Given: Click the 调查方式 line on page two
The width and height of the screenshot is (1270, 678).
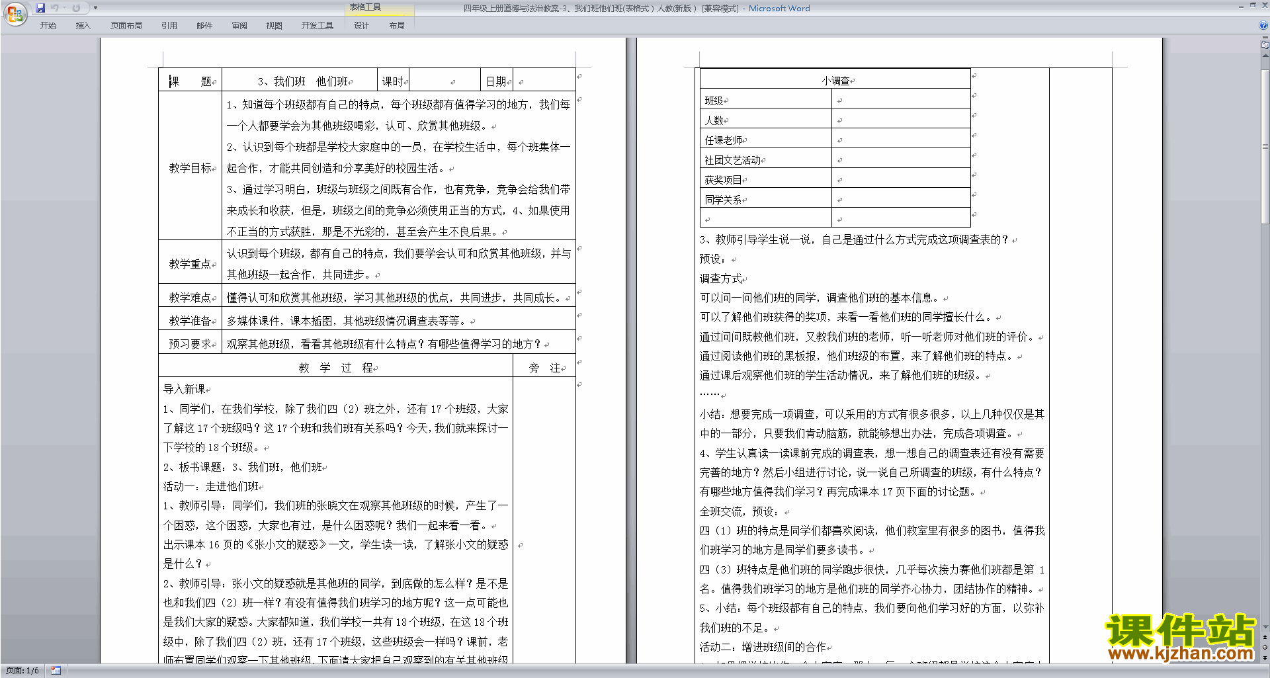Looking at the screenshot, I should pos(722,278).
